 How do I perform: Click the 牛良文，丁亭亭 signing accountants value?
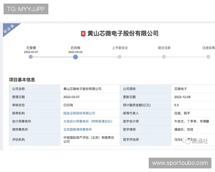tap(192, 121)
